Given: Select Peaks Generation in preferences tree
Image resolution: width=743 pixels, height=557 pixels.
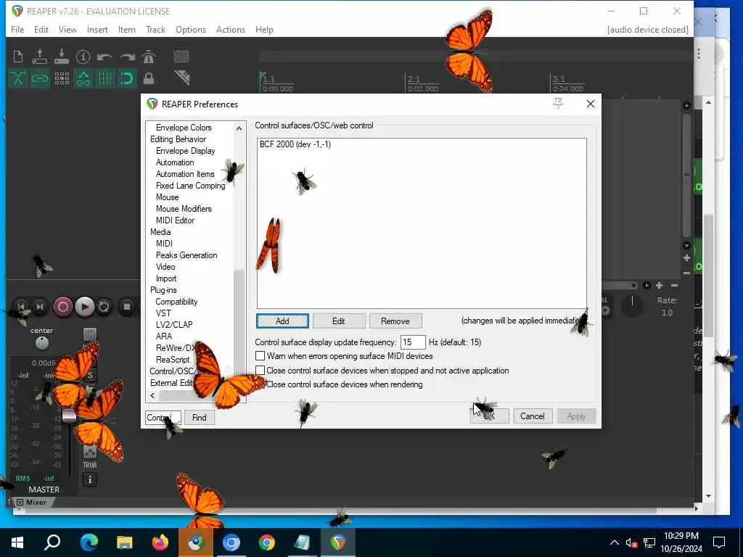Looking at the screenshot, I should (x=186, y=255).
